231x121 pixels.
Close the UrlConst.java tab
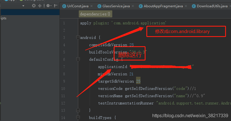[92, 6]
